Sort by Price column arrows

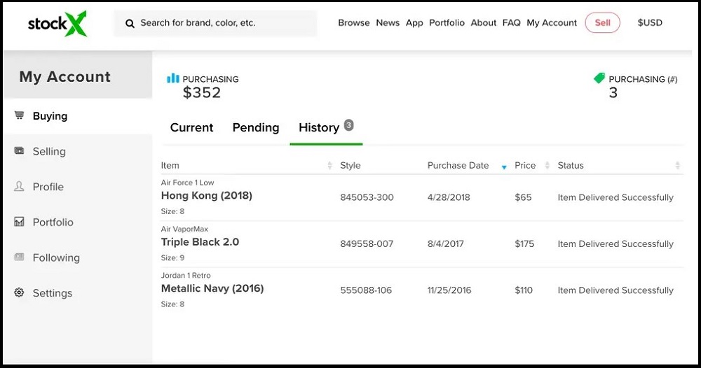(547, 166)
